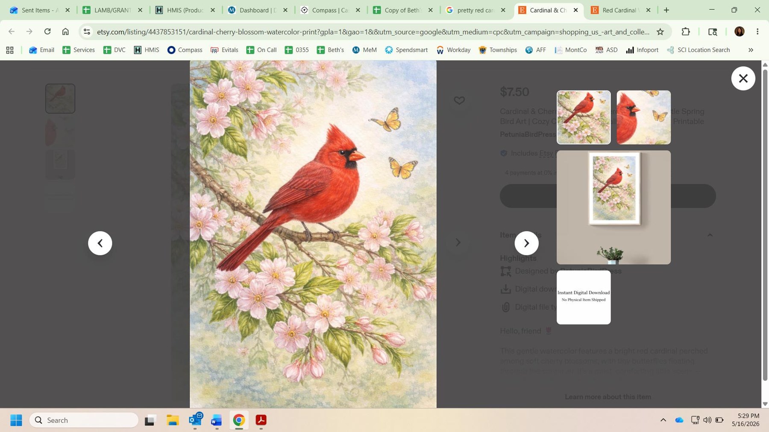Open the Townships bookmark
The image size is (769, 432).
pyautogui.click(x=498, y=50)
